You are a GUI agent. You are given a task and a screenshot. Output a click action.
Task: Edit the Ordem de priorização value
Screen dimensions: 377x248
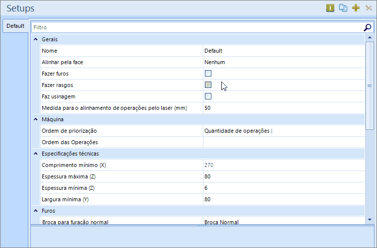(x=283, y=131)
